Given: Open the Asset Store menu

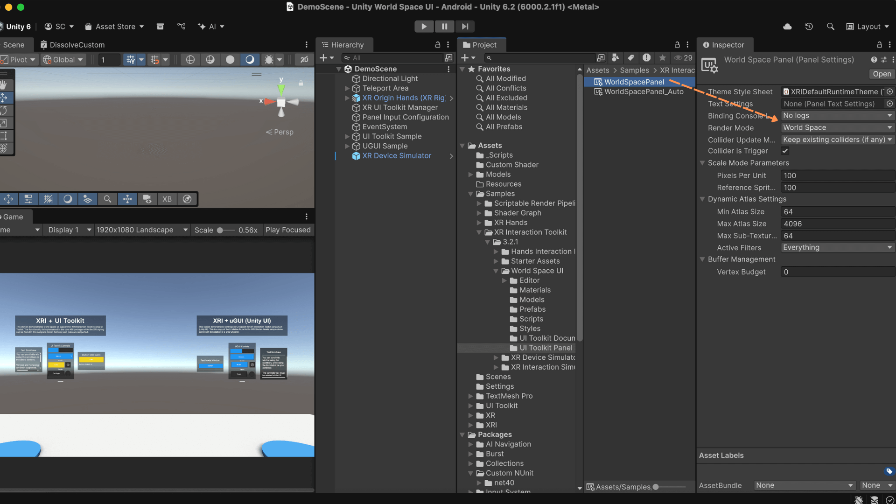Looking at the screenshot, I should 114,27.
